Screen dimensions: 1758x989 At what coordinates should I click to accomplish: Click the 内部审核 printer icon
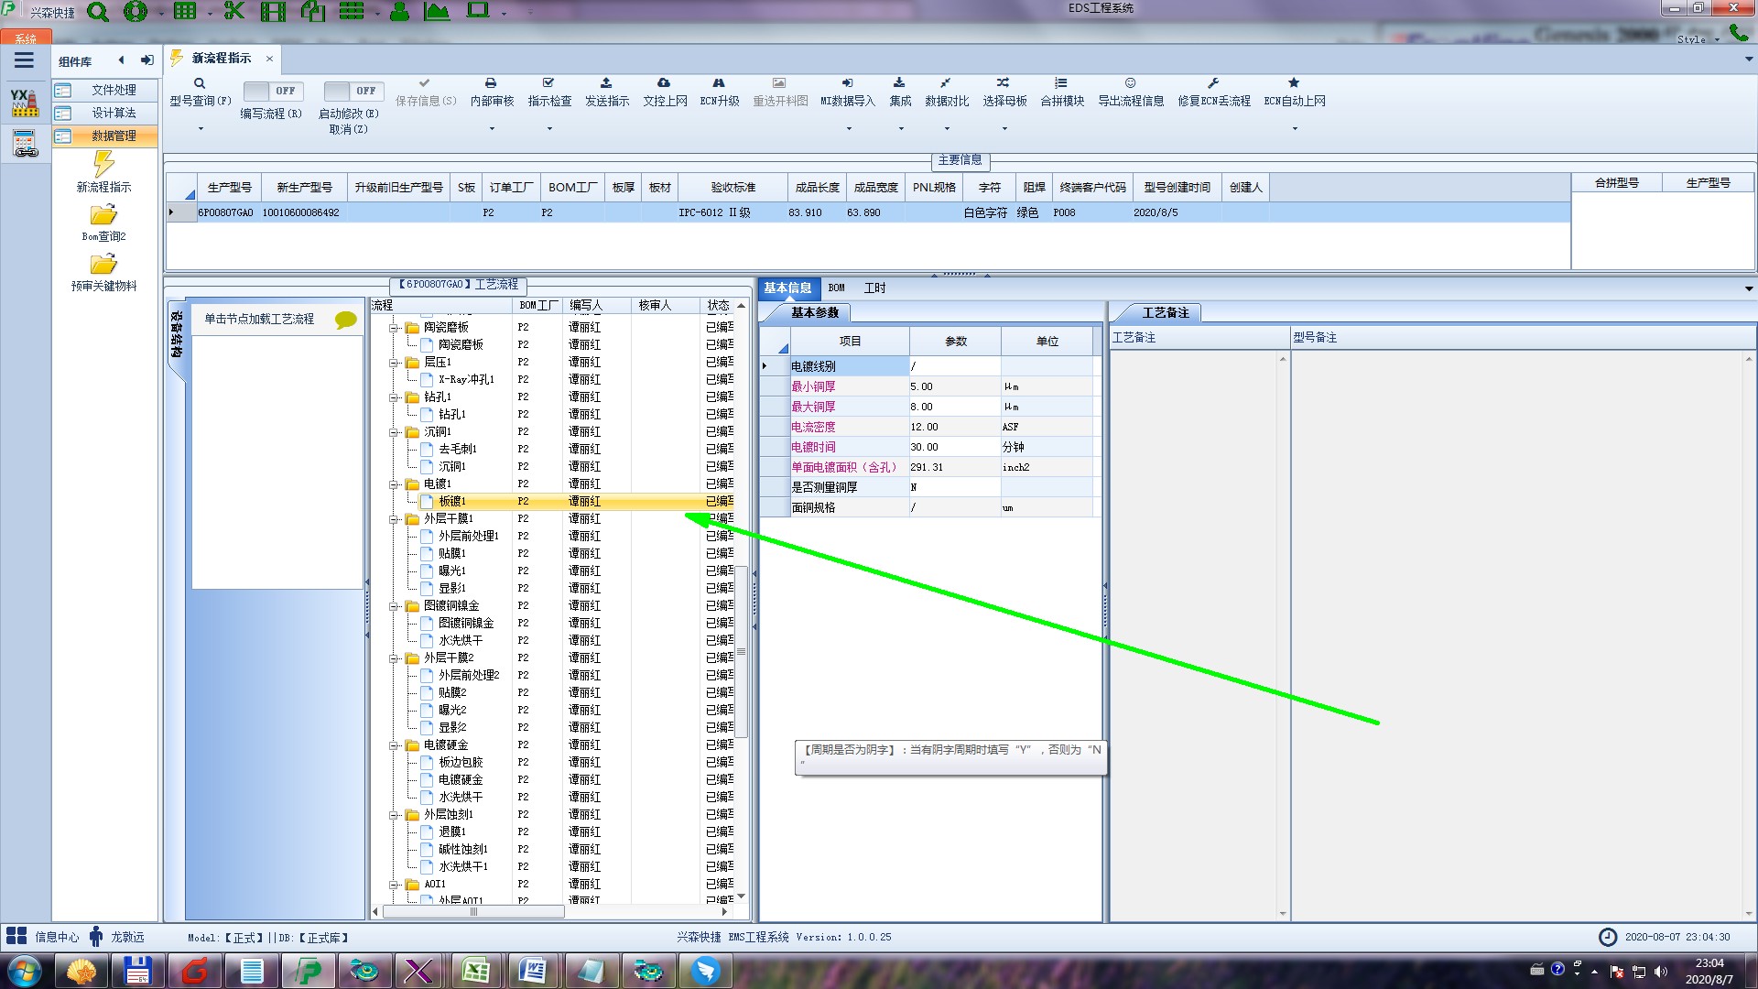click(491, 83)
